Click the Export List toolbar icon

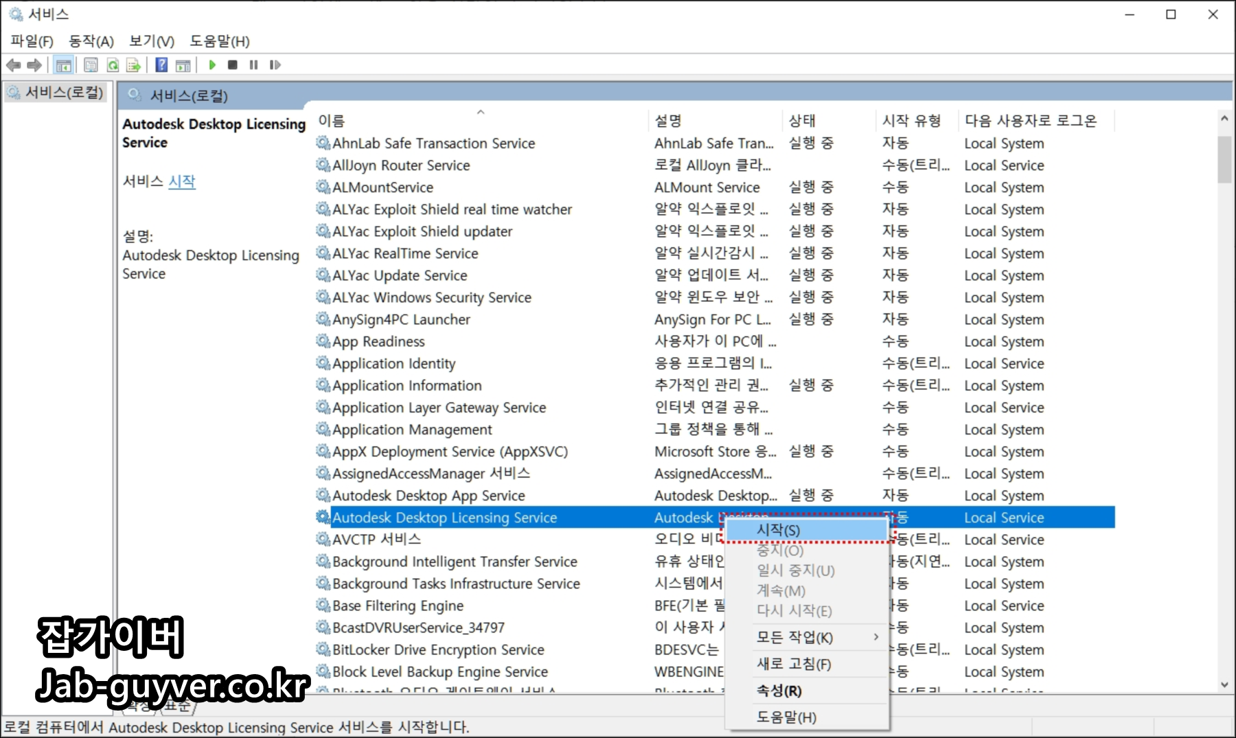tap(134, 65)
